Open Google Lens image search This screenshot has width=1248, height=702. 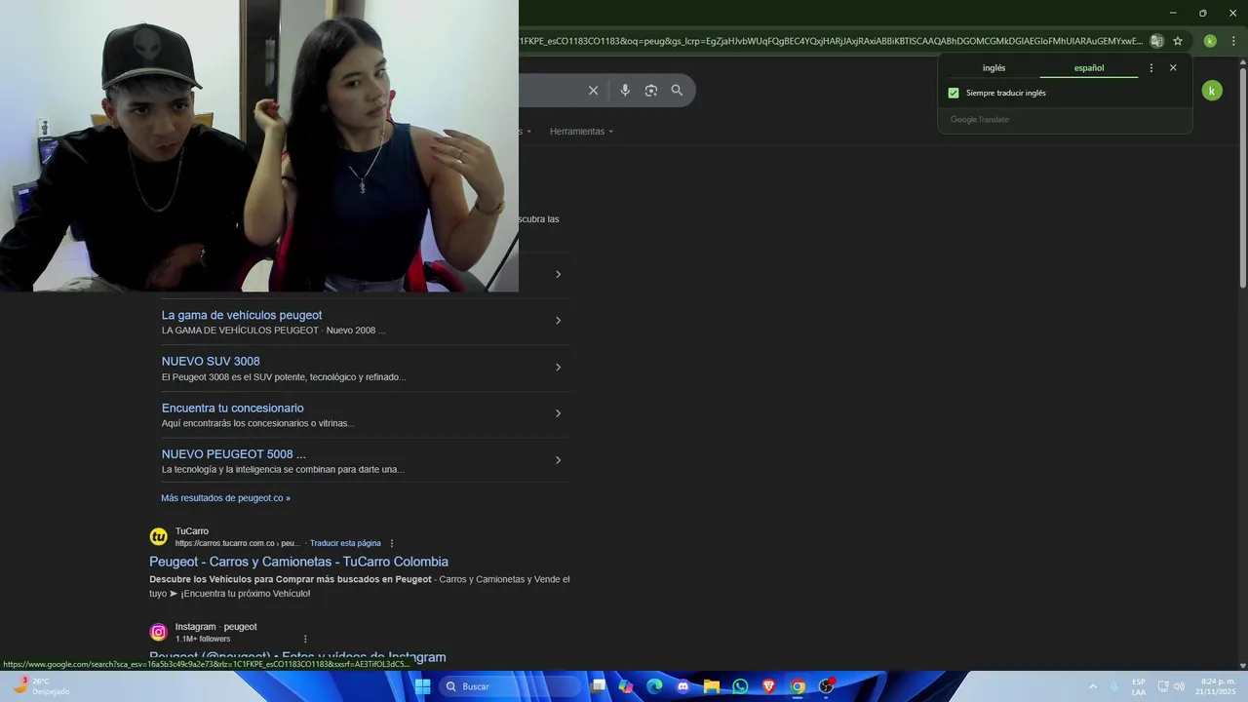point(651,91)
